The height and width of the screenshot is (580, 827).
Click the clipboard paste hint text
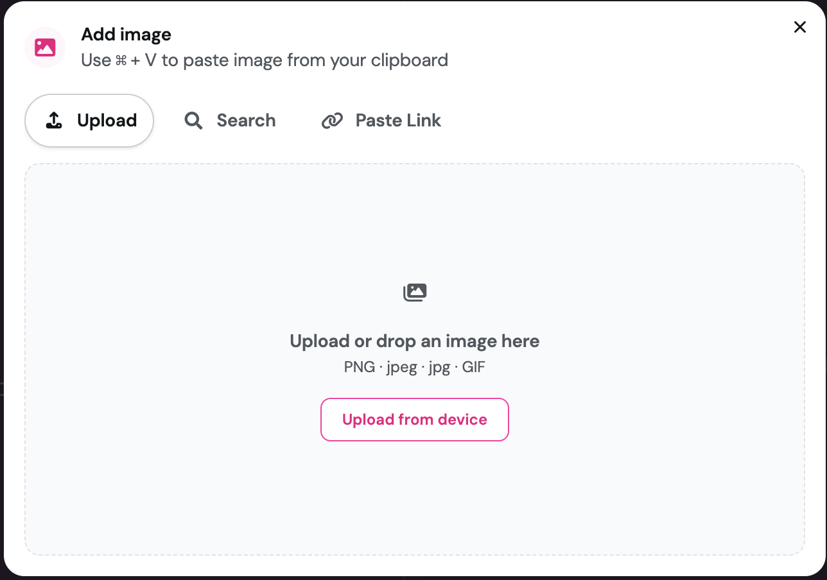click(265, 61)
